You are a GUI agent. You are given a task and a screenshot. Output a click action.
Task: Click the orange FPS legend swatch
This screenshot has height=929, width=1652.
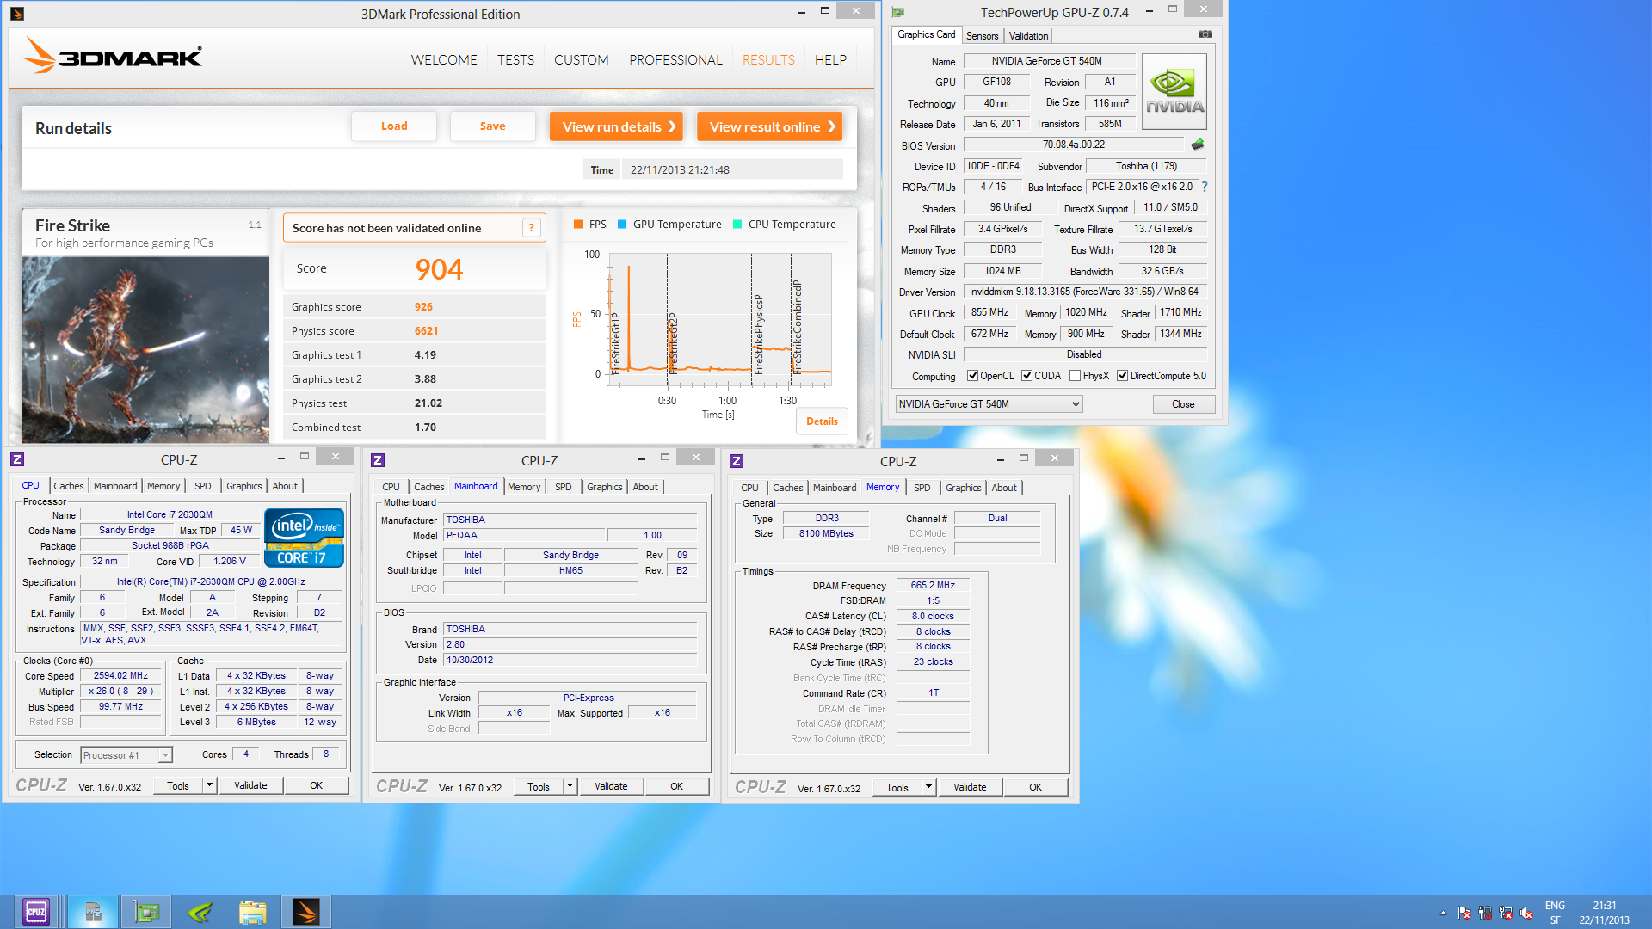pyautogui.click(x=578, y=225)
